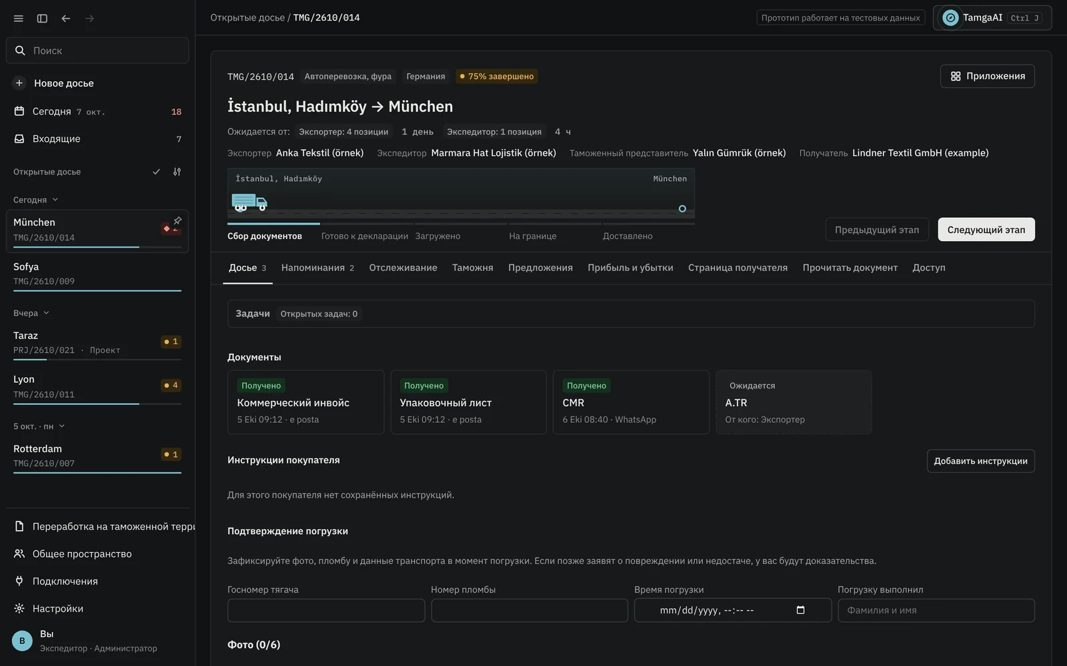Click Добавить инструкции button
The width and height of the screenshot is (1067, 666).
(980, 461)
